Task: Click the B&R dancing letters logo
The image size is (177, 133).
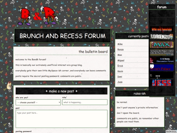Action: (x=38, y=15)
